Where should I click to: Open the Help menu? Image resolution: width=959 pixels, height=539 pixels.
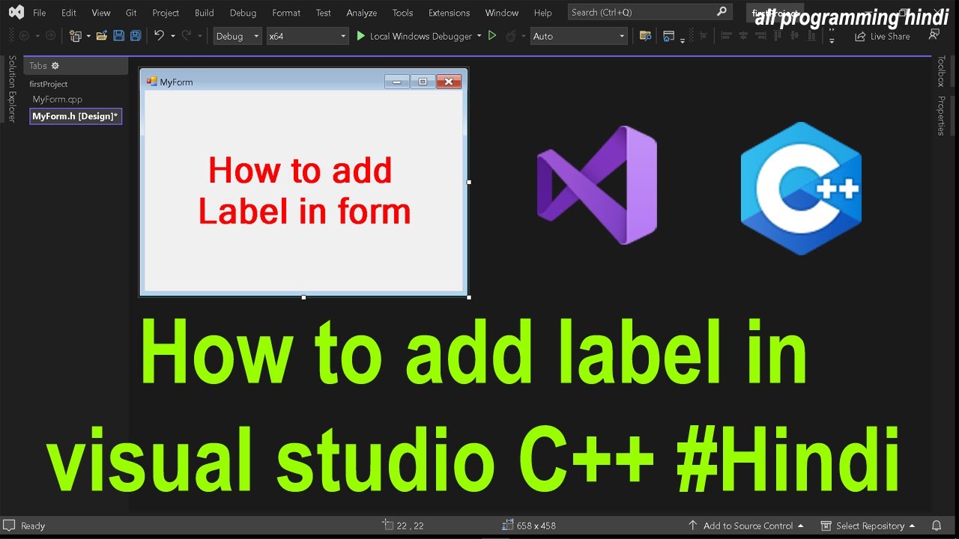tap(542, 13)
